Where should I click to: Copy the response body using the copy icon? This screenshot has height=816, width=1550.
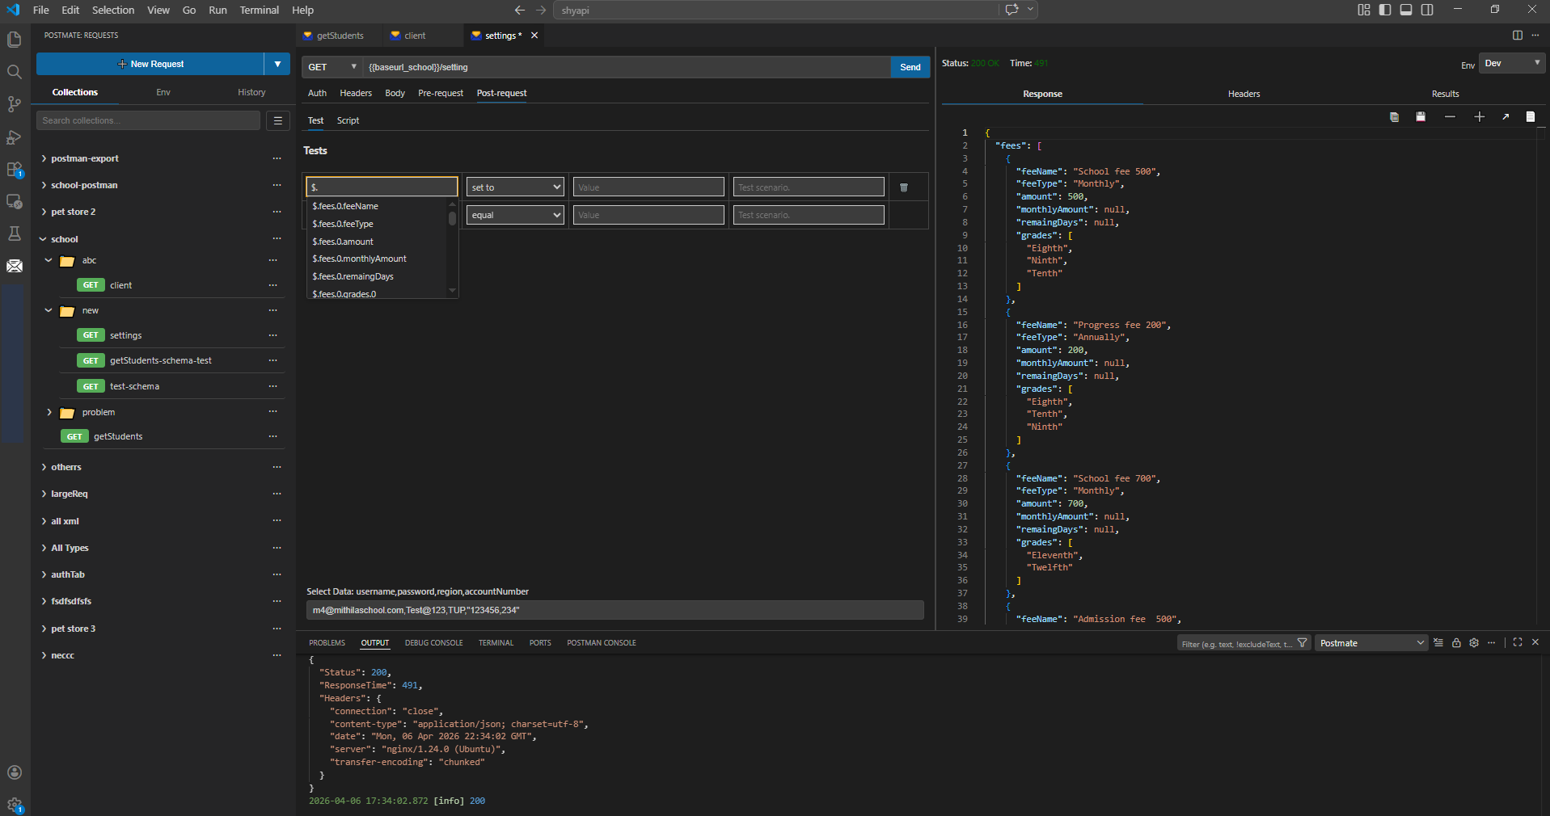click(x=1393, y=116)
